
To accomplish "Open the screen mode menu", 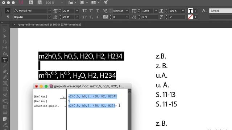I will (x=84, y=3).
